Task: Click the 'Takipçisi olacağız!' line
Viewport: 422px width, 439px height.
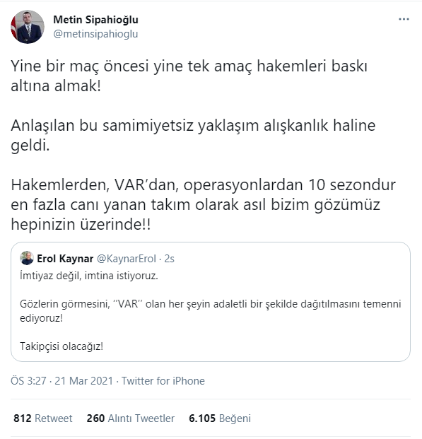Action: point(61,346)
